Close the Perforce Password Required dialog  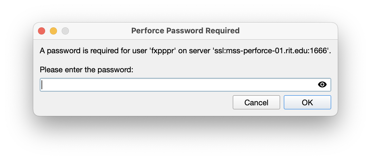point(42,31)
